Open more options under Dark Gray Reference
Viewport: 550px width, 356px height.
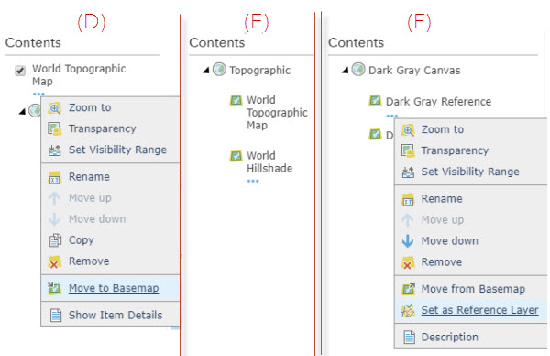[391, 116]
